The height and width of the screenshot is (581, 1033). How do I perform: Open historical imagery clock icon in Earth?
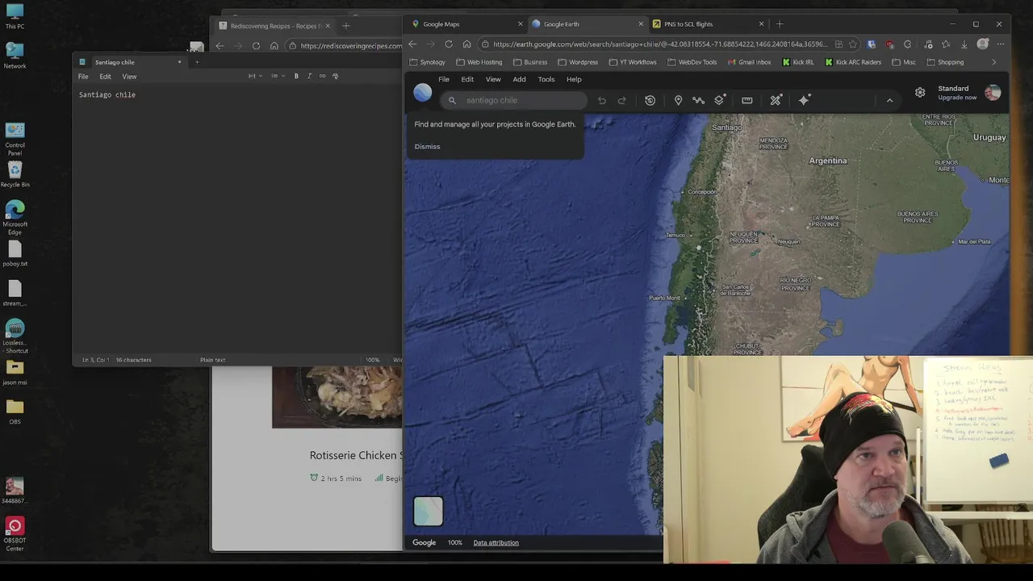coord(650,101)
